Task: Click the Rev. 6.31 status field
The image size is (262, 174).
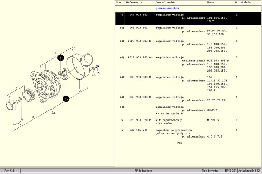Action: click(x=10, y=171)
